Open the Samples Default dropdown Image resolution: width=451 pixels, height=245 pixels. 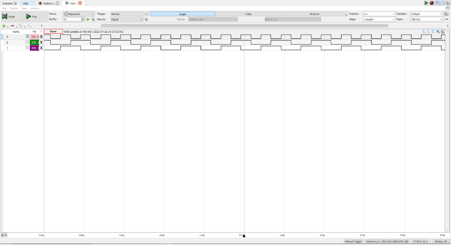point(426,14)
